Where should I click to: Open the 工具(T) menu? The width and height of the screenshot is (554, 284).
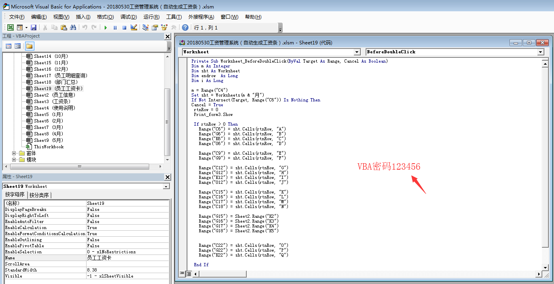[x=174, y=17]
